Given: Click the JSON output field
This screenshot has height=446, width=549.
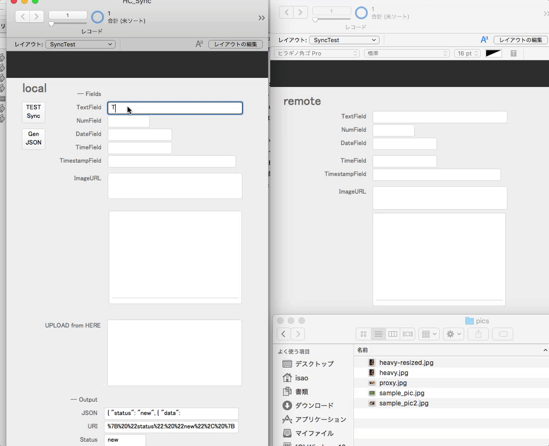Looking at the screenshot, I should (171, 413).
